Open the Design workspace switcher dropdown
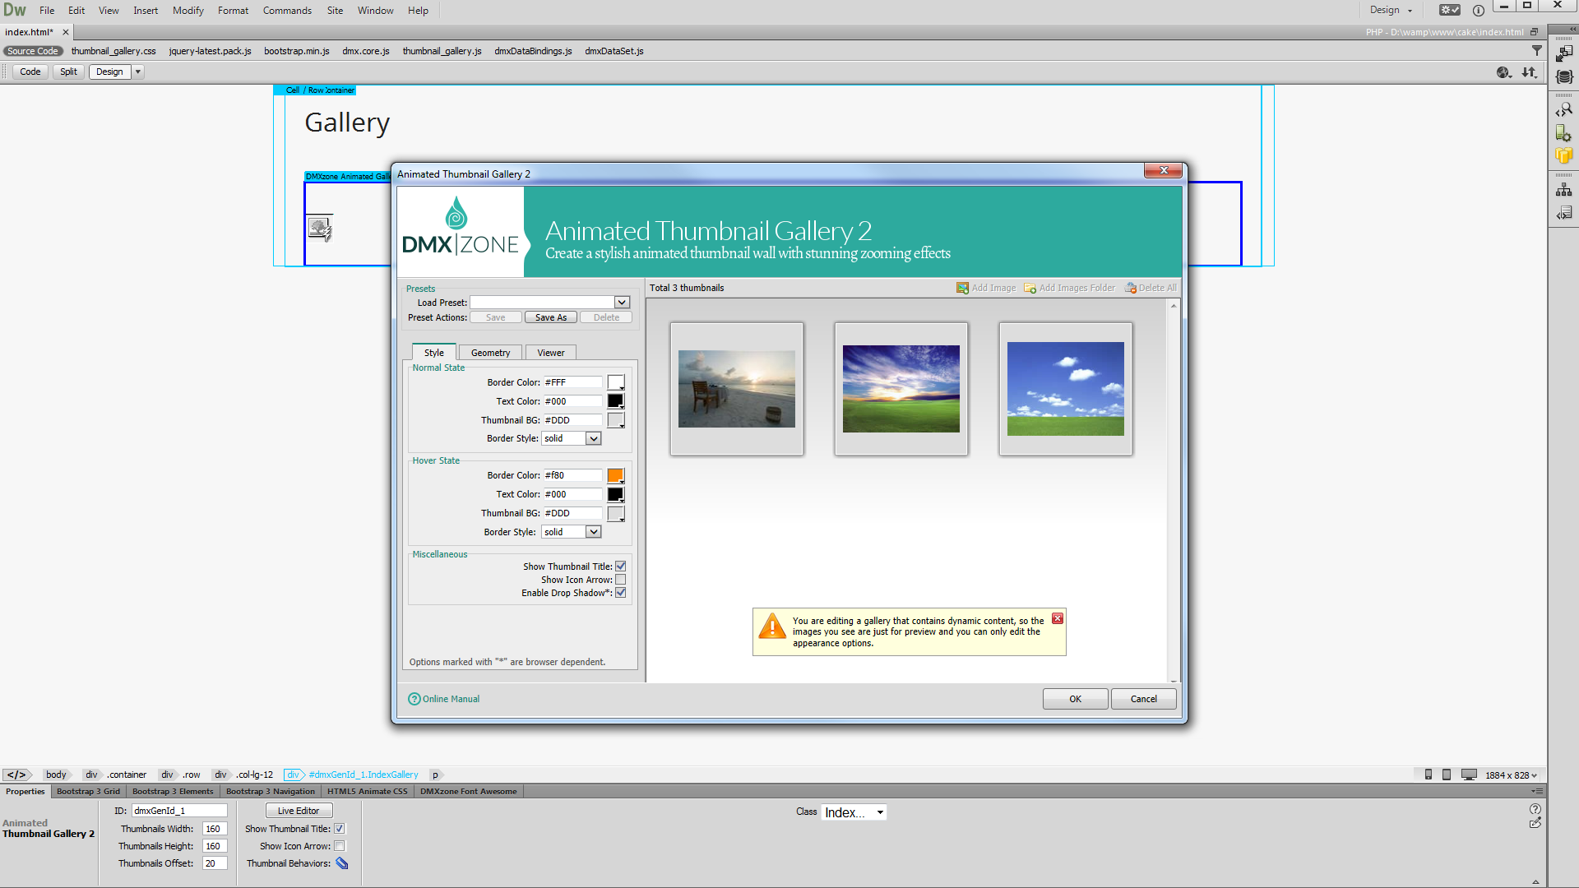Viewport: 1579px width, 888px height. (x=1391, y=10)
